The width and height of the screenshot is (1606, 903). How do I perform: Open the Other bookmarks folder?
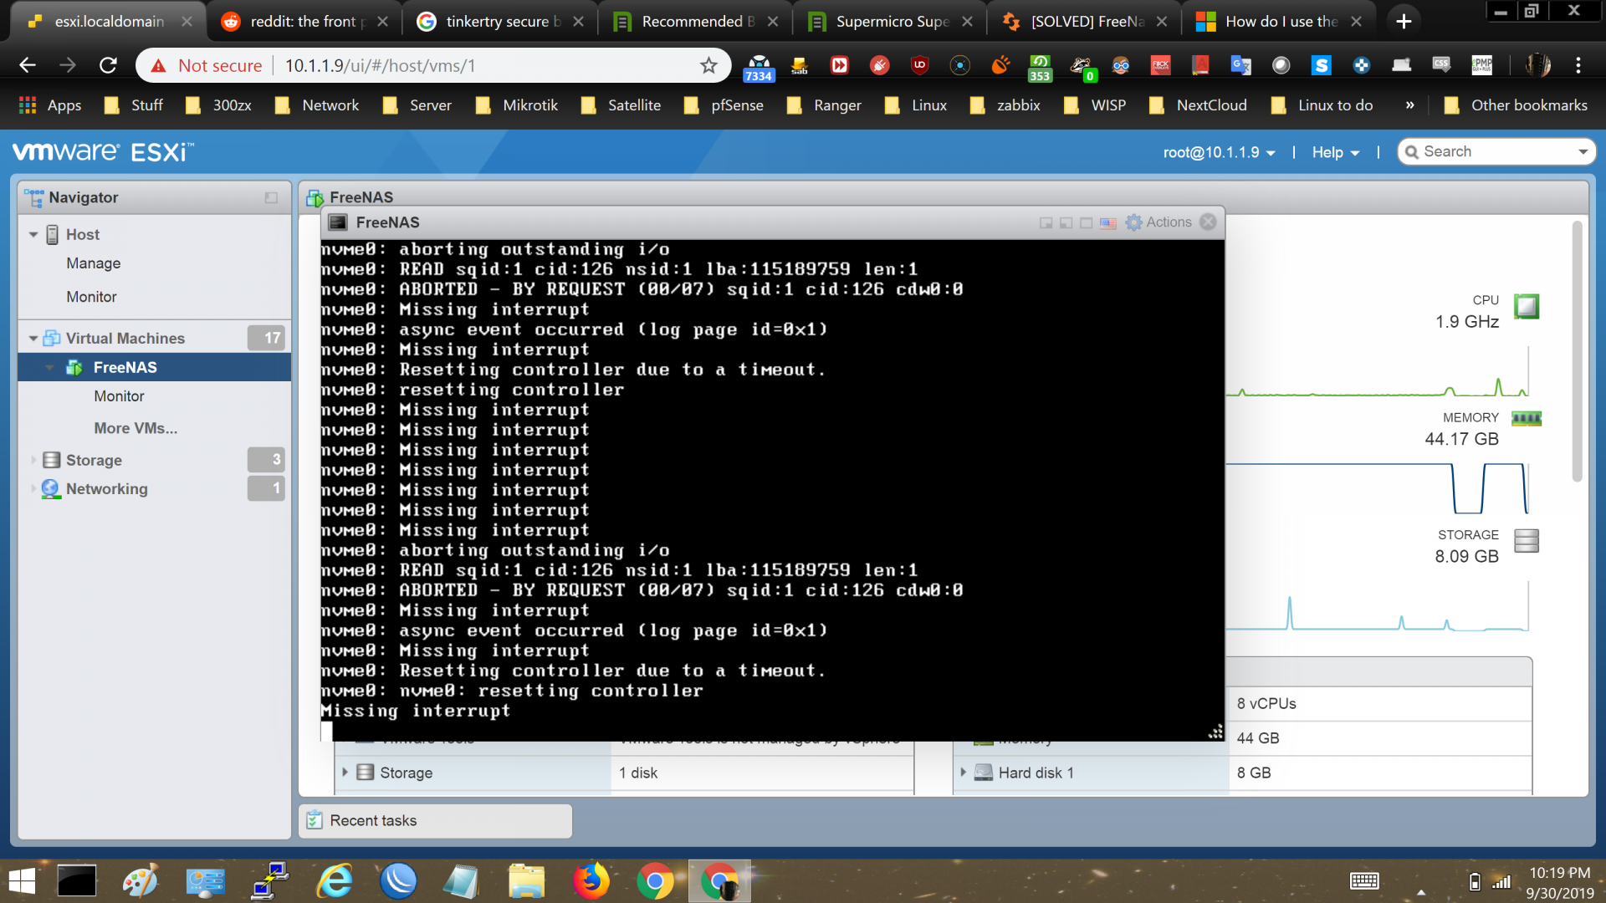click(x=1515, y=105)
